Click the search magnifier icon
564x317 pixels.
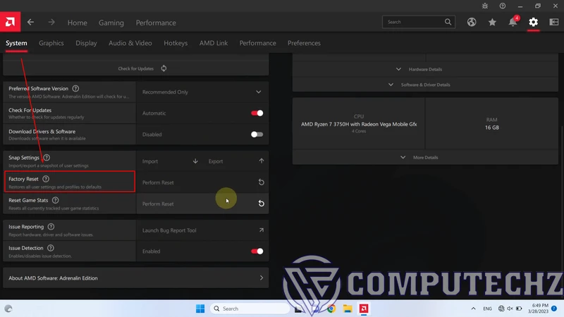[x=448, y=22]
